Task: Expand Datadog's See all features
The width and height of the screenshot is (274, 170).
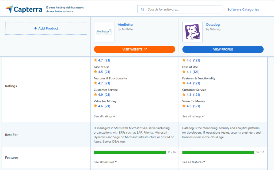Action: pos(194,162)
